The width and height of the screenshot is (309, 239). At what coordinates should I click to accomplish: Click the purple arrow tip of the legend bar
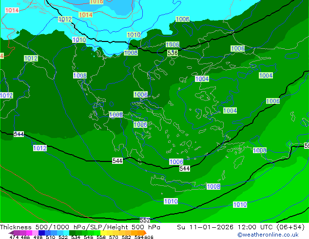click(x=11, y=233)
